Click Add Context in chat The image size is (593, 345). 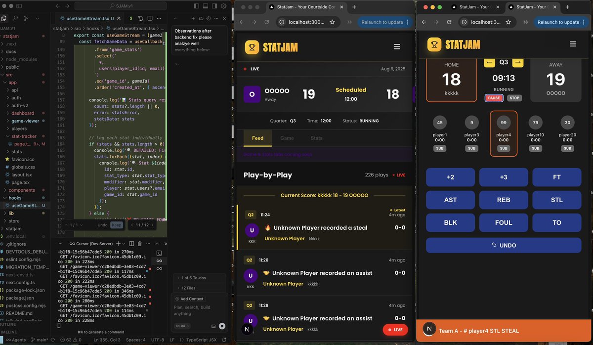click(x=189, y=299)
